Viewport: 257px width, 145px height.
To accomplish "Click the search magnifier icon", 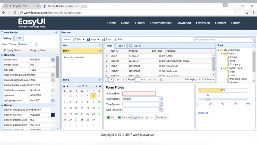I will 252,40.
